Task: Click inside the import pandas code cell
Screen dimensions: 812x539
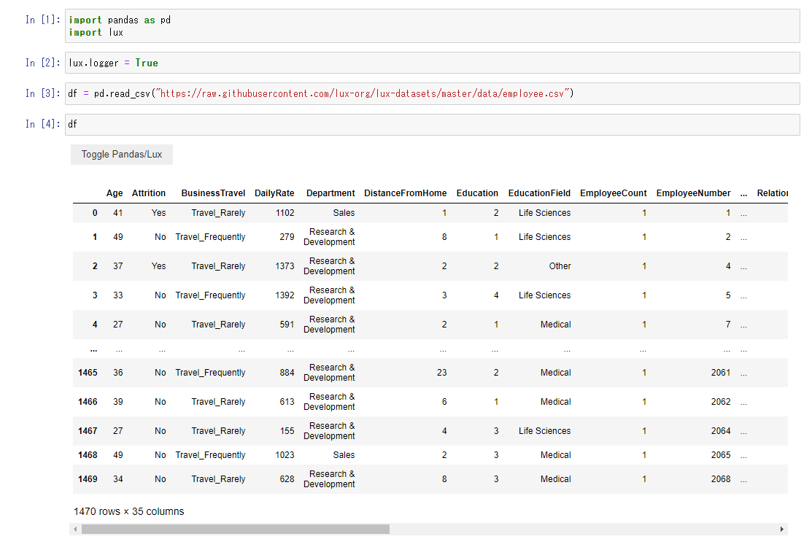Action: click(219, 26)
